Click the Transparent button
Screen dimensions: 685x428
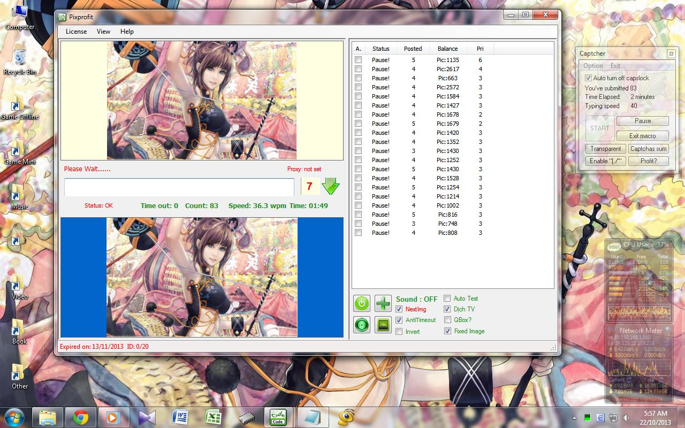click(x=606, y=149)
